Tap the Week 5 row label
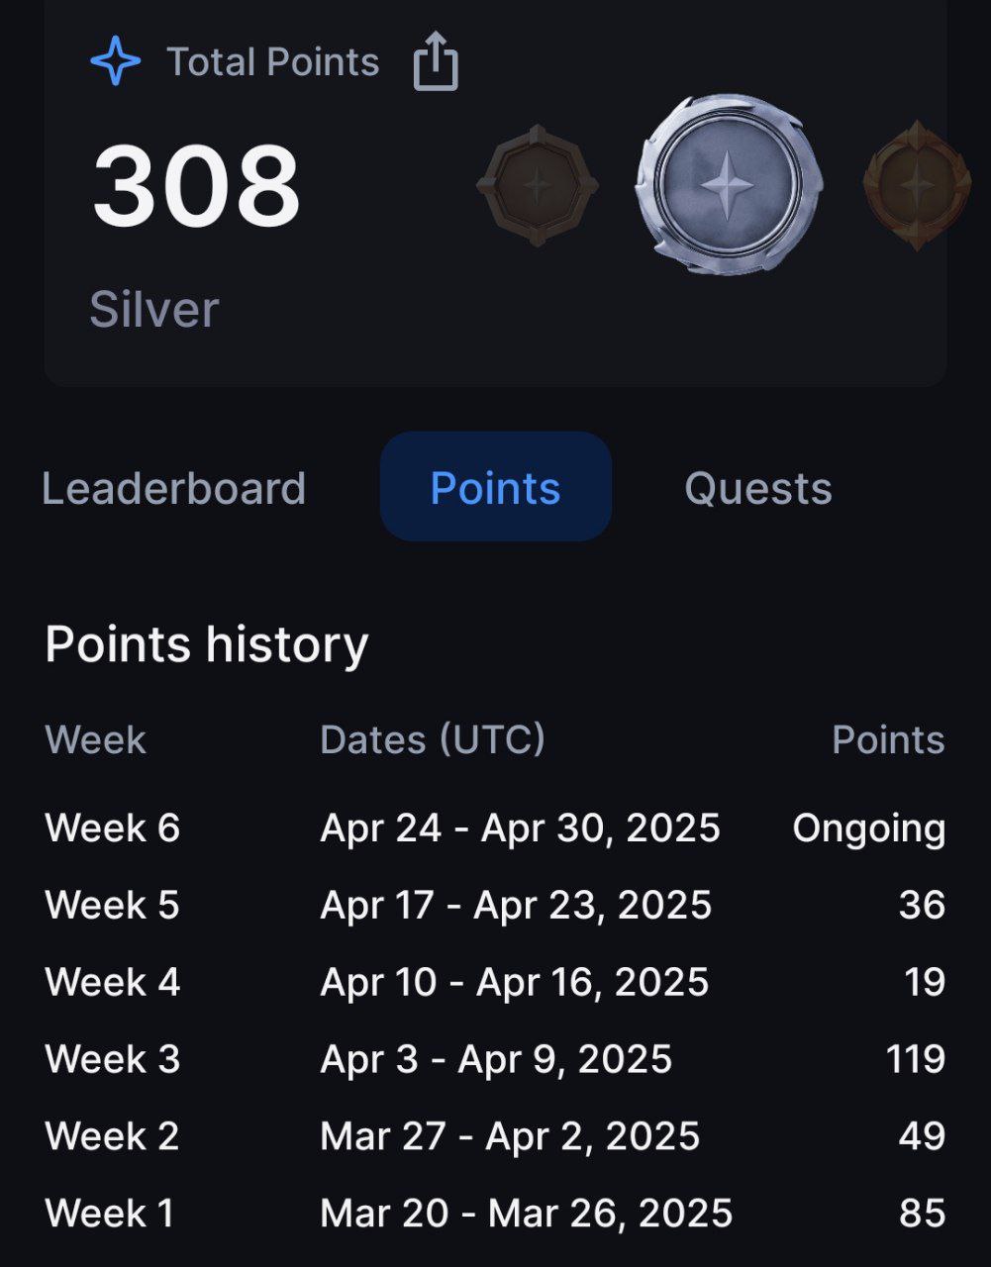The height and width of the screenshot is (1267, 991). click(x=113, y=905)
